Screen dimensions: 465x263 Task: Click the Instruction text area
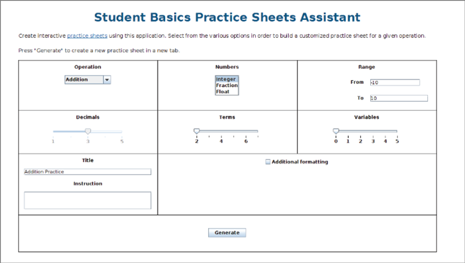[87, 200]
